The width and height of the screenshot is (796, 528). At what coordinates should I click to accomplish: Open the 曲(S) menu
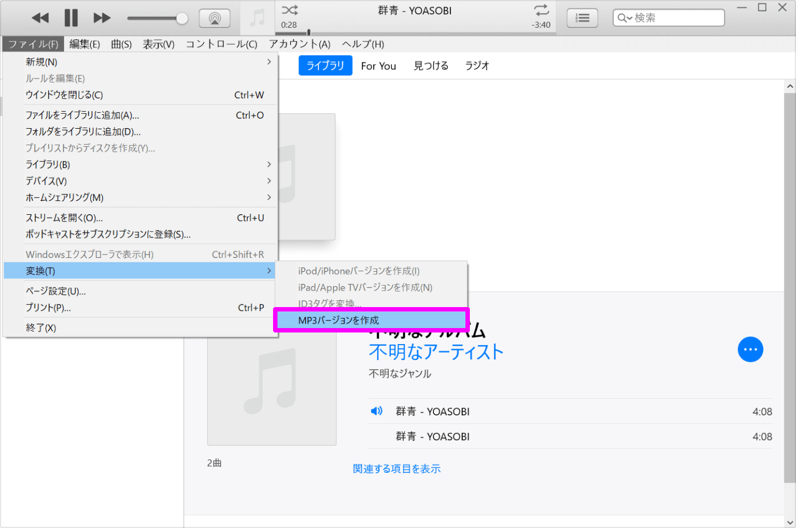[122, 44]
